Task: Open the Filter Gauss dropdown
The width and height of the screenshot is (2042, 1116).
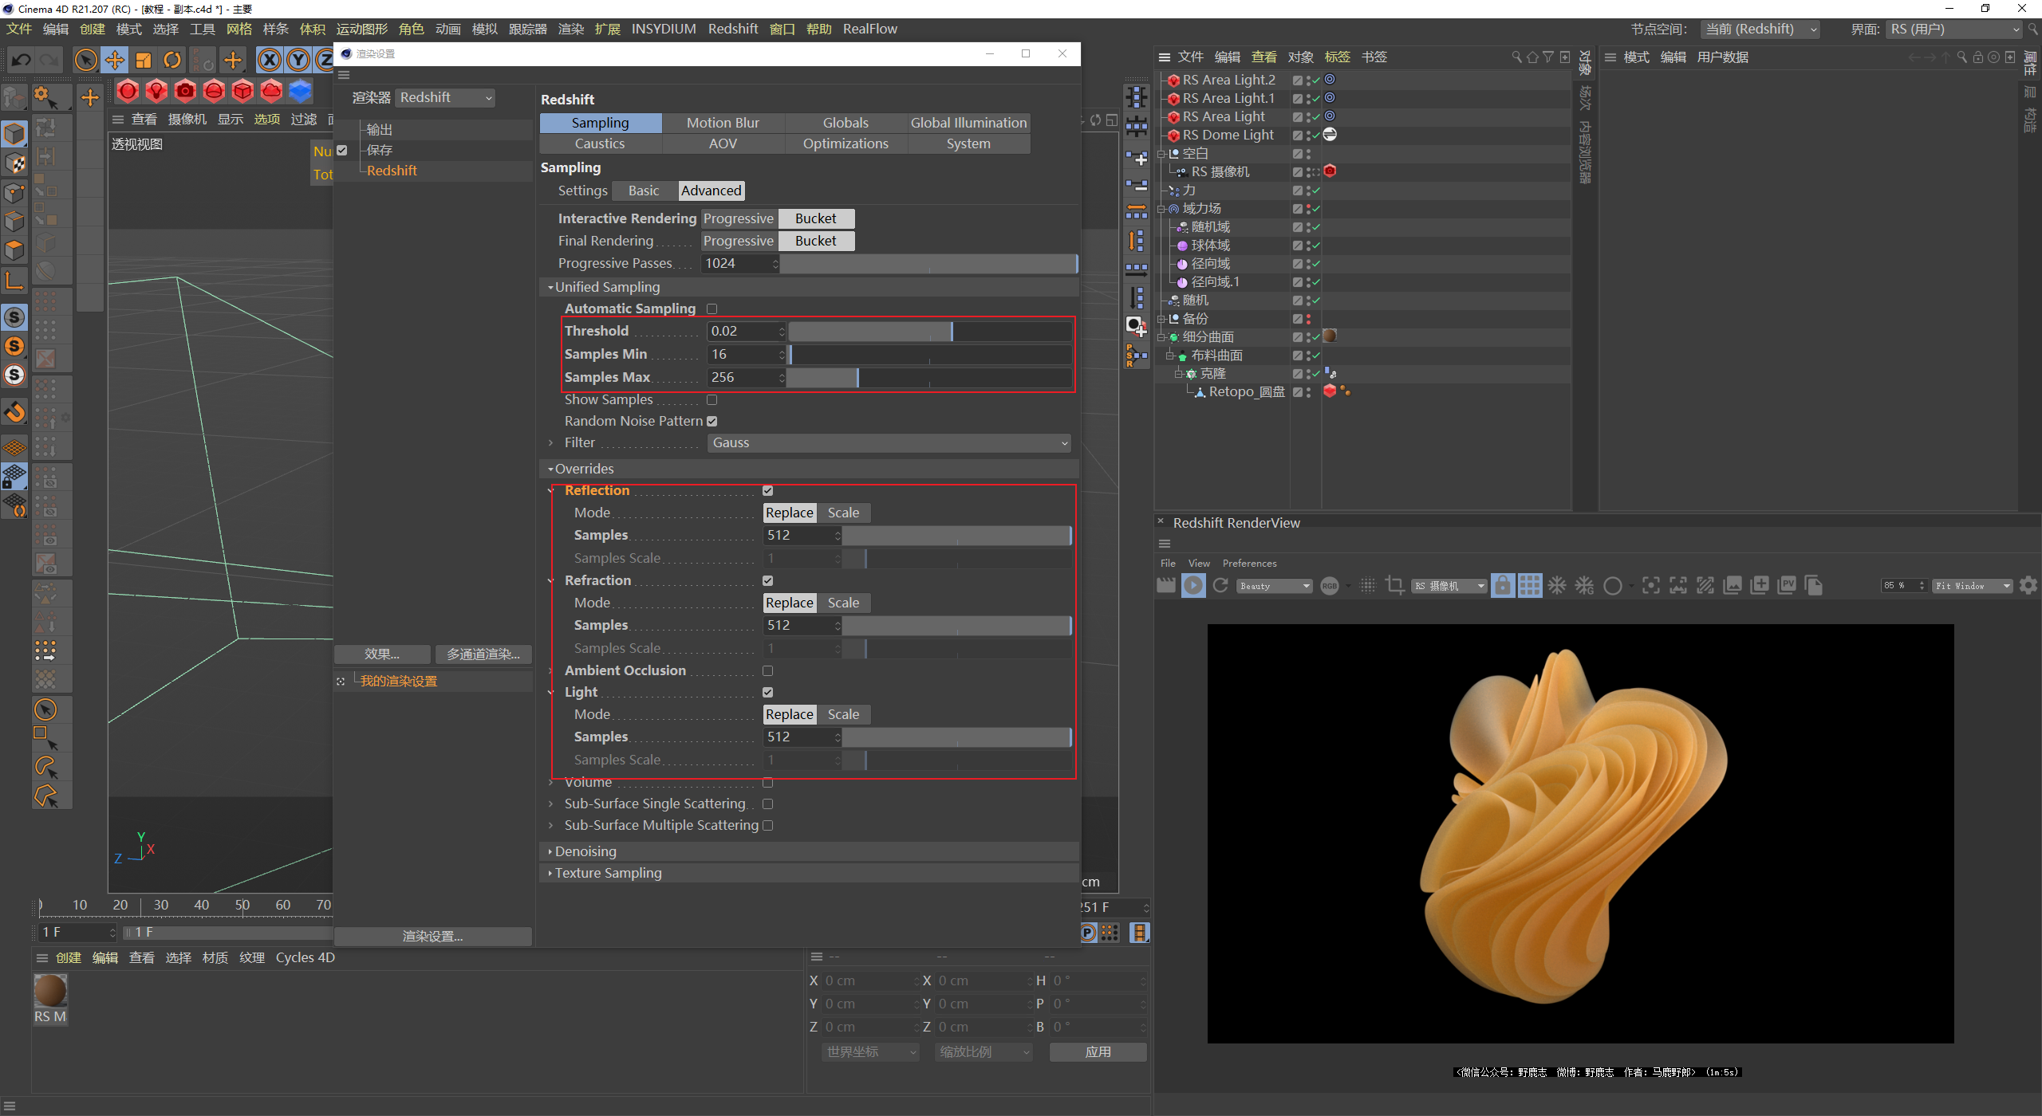Action: (x=889, y=442)
